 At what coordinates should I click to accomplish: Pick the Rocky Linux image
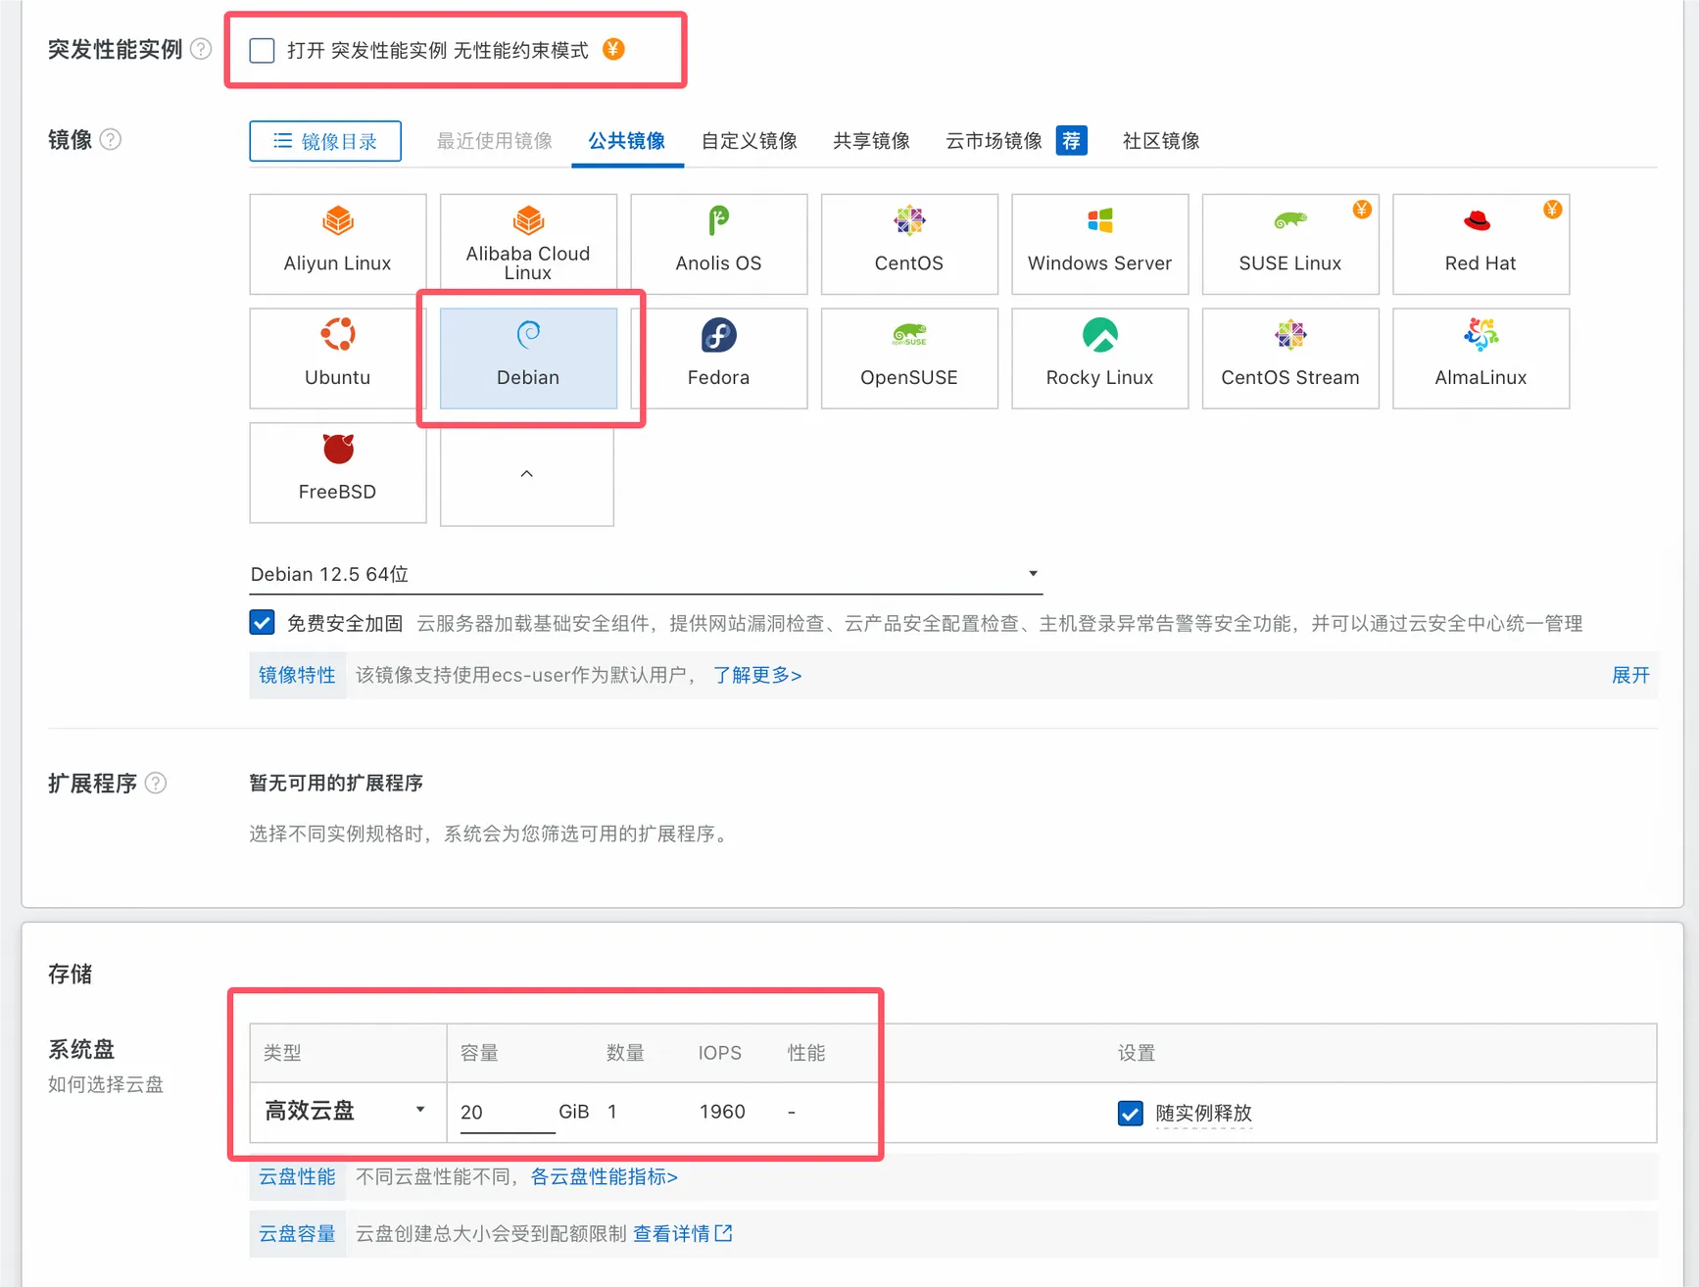[1099, 358]
